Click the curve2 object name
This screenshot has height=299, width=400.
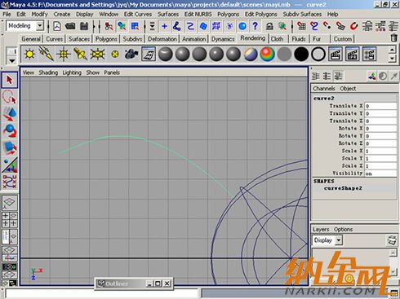click(324, 99)
